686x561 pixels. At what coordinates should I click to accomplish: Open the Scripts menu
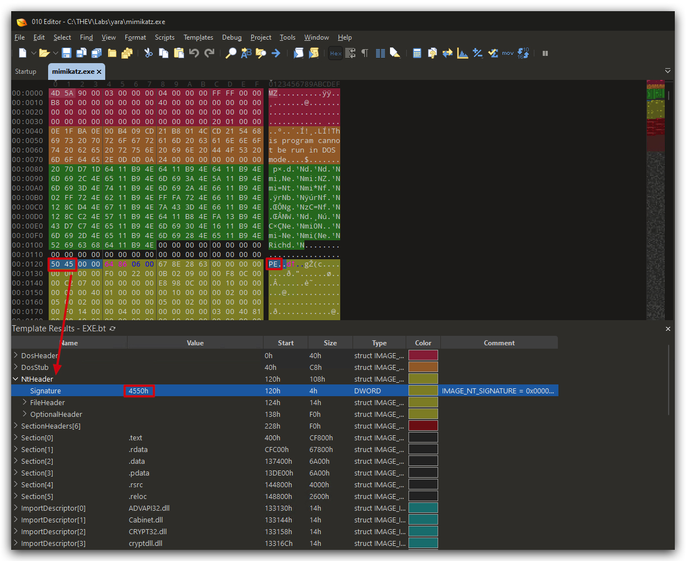point(165,37)
